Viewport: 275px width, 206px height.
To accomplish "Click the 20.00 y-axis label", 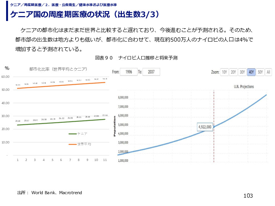I will pos(5,129).
